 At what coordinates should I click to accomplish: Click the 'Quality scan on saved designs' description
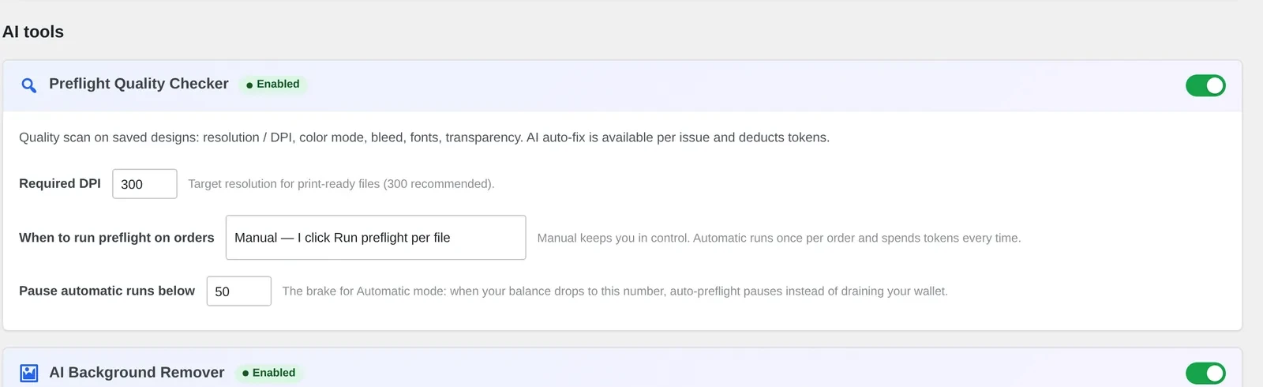pyautogui.click(x=424, y=137)
